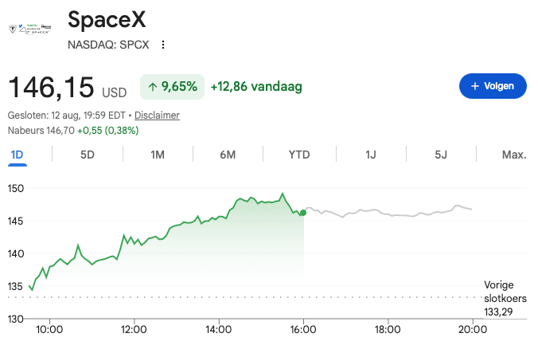Select the YTD chart range

299,155
